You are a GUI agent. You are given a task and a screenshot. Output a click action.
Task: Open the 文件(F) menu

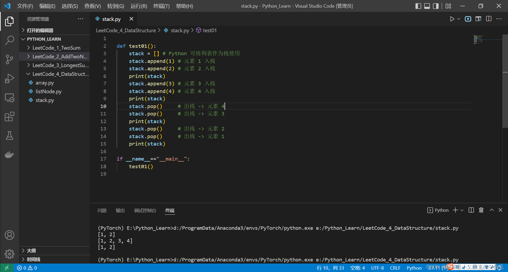[25, 6]
